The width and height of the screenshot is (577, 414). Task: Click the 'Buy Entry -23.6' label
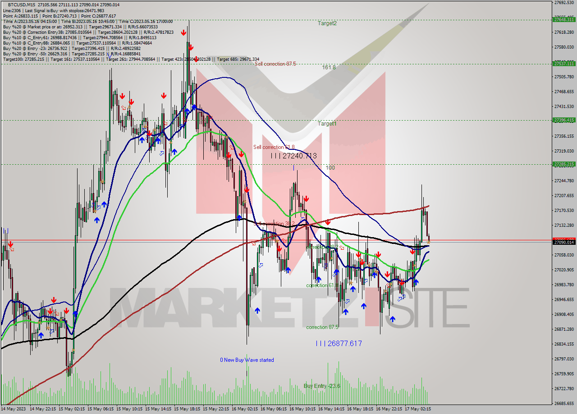(322, 386)
